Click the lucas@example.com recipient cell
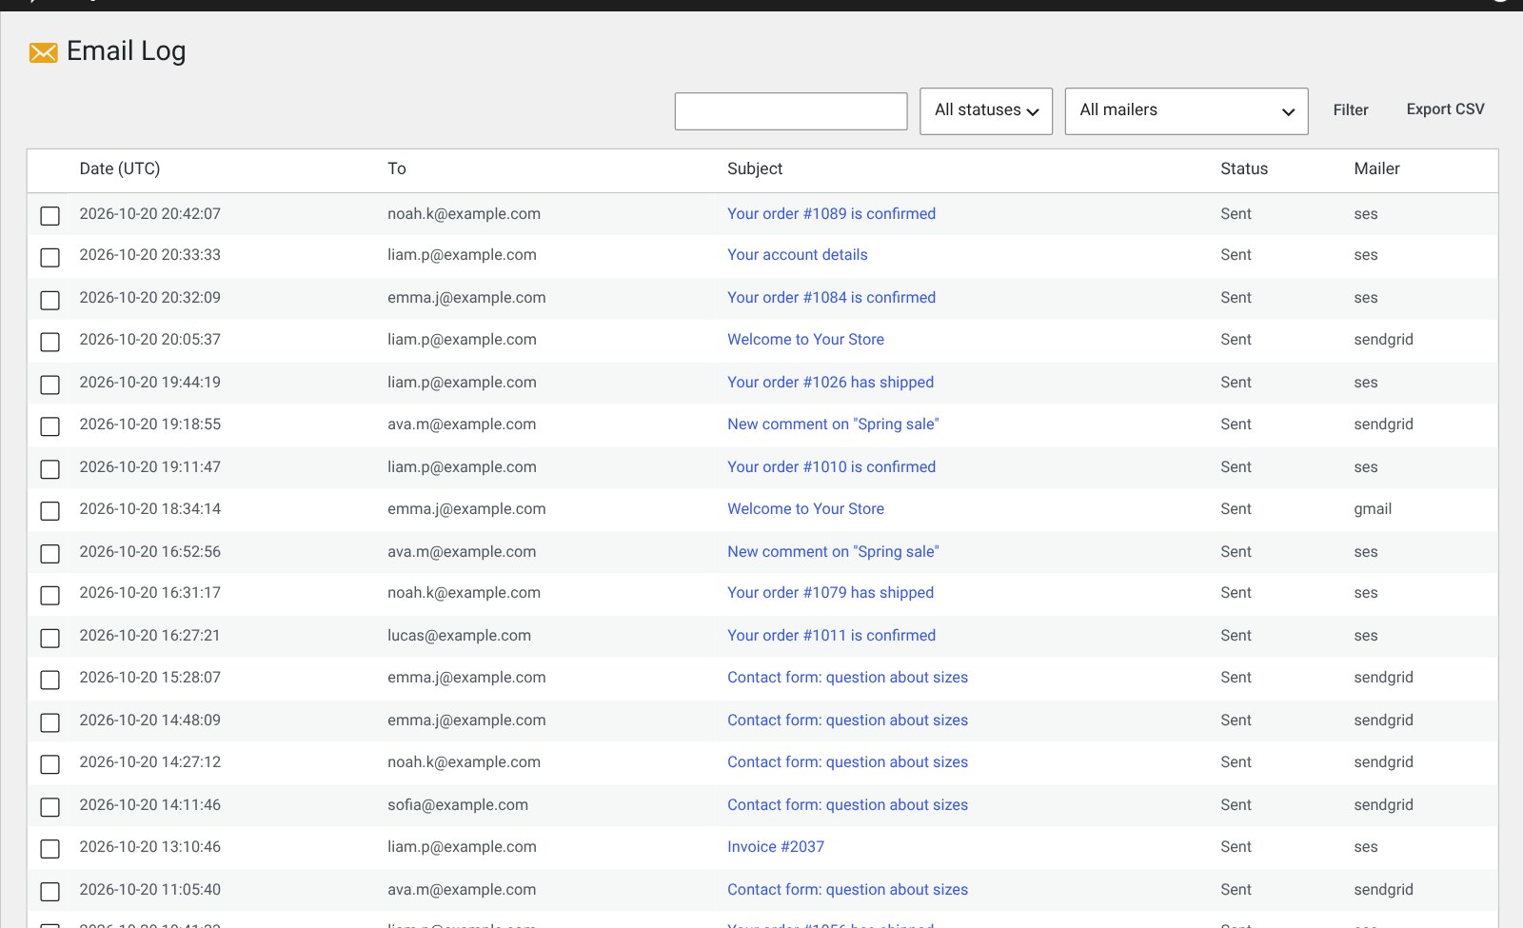1523x928 pixels. click(459, 636)
